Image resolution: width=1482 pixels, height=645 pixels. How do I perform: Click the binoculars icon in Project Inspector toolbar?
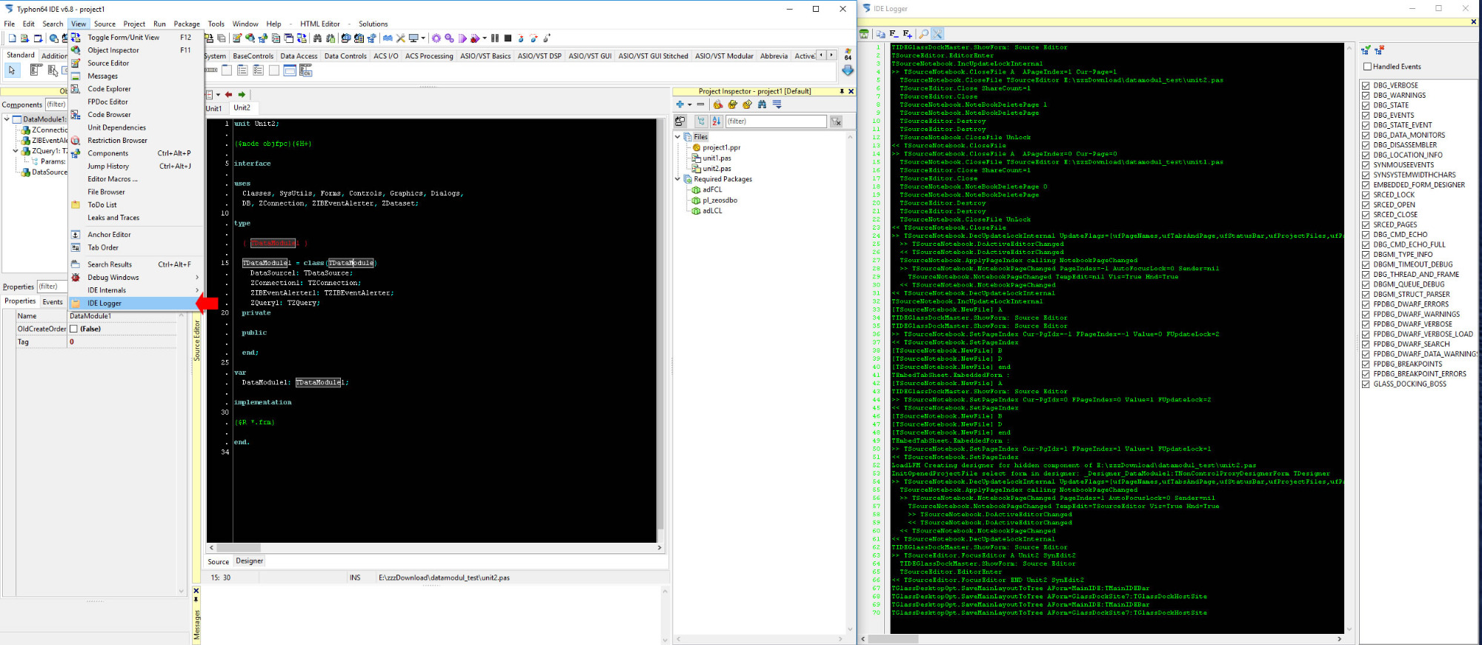coord(762,104)
